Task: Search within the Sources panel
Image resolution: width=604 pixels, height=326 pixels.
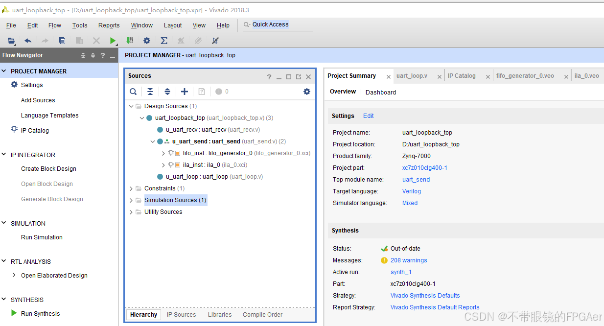Action: click(x=133, y=92)
